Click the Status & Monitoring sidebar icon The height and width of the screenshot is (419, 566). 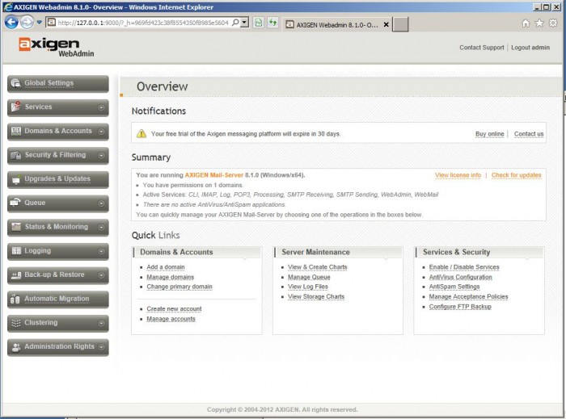click(x=15, y=227)
